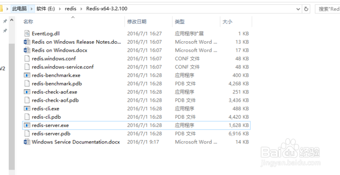
Task: Sort files by 大小 column
Action: click(x=227, y=22)
